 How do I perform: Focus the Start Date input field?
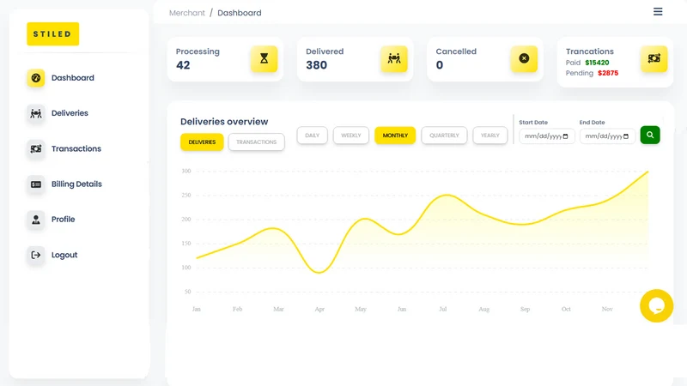(547, 136)
